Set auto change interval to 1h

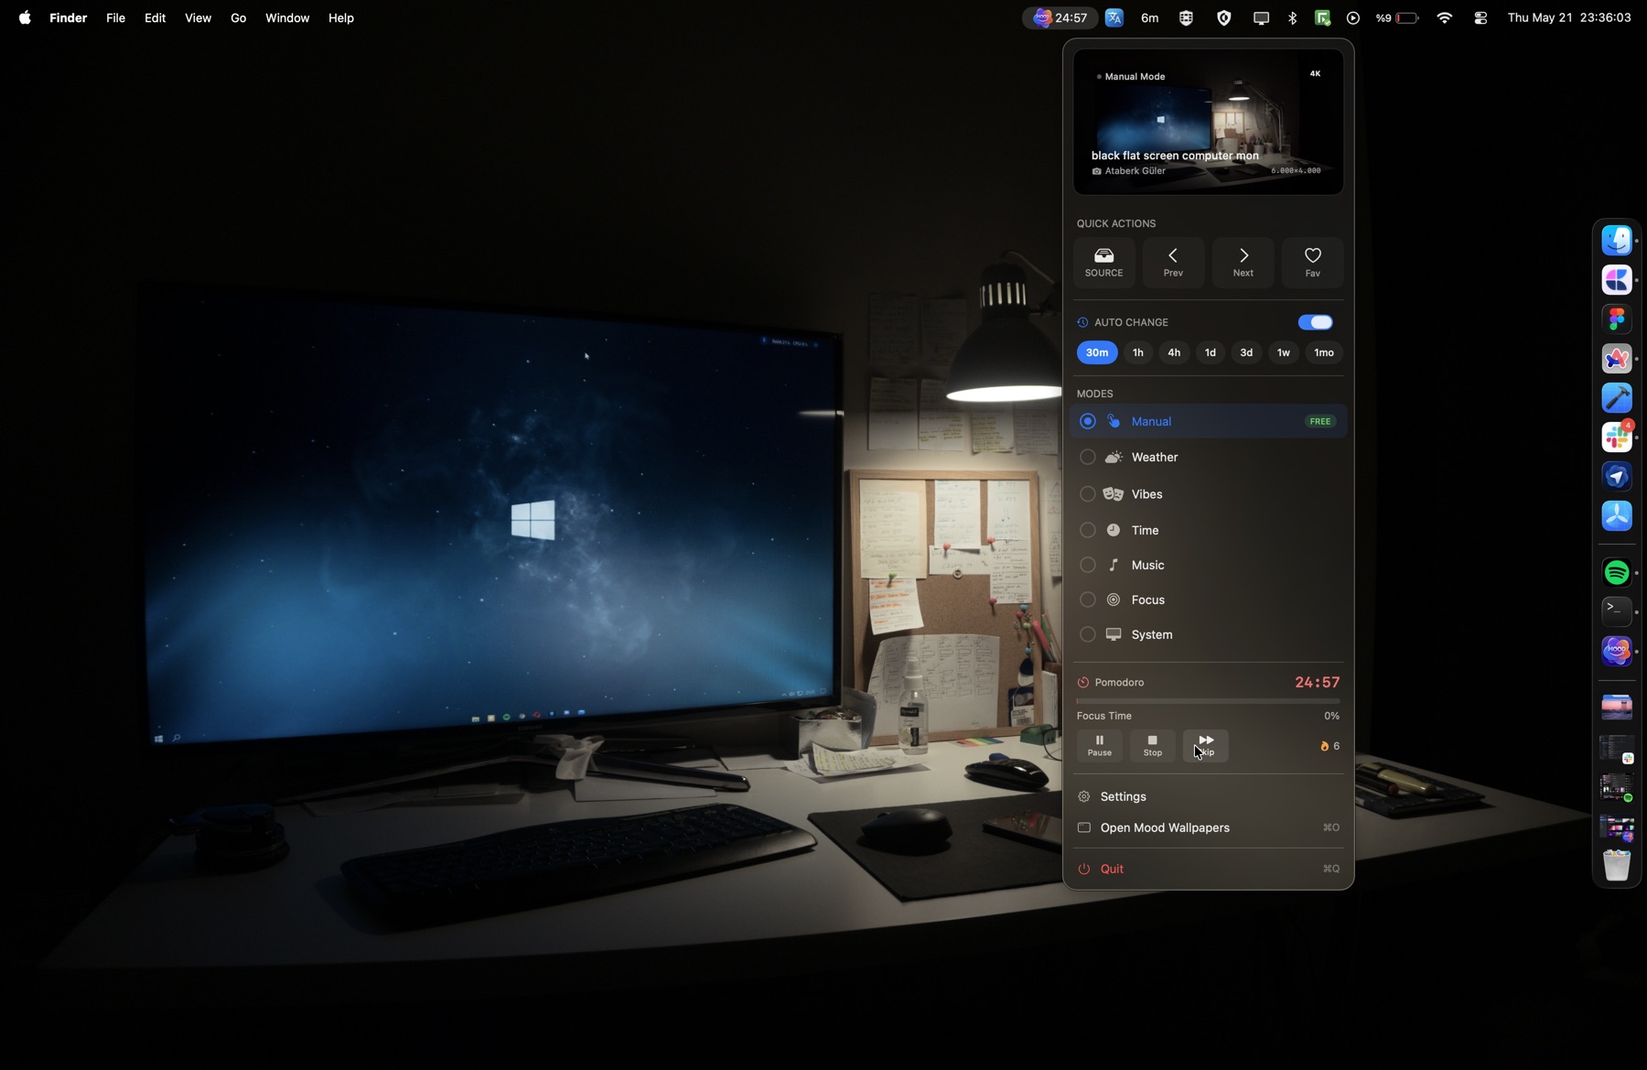click(x=1137, y=352)
